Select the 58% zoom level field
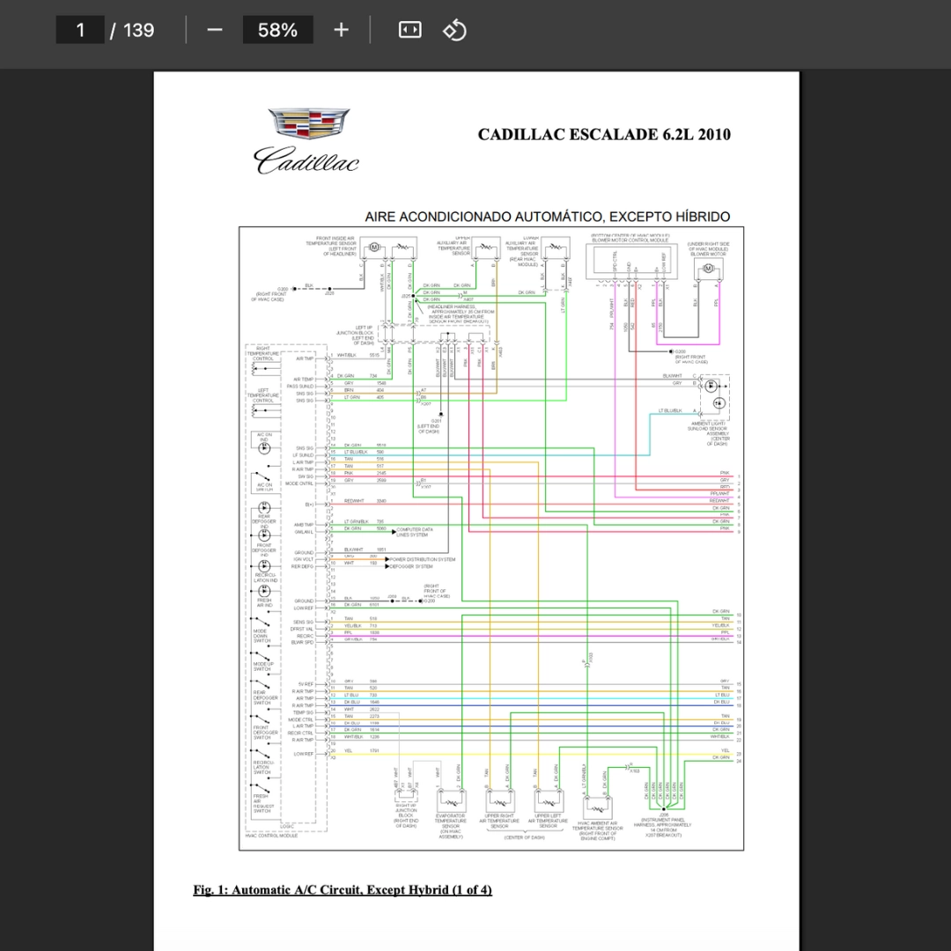951x951 pixels. coord(277,30)
